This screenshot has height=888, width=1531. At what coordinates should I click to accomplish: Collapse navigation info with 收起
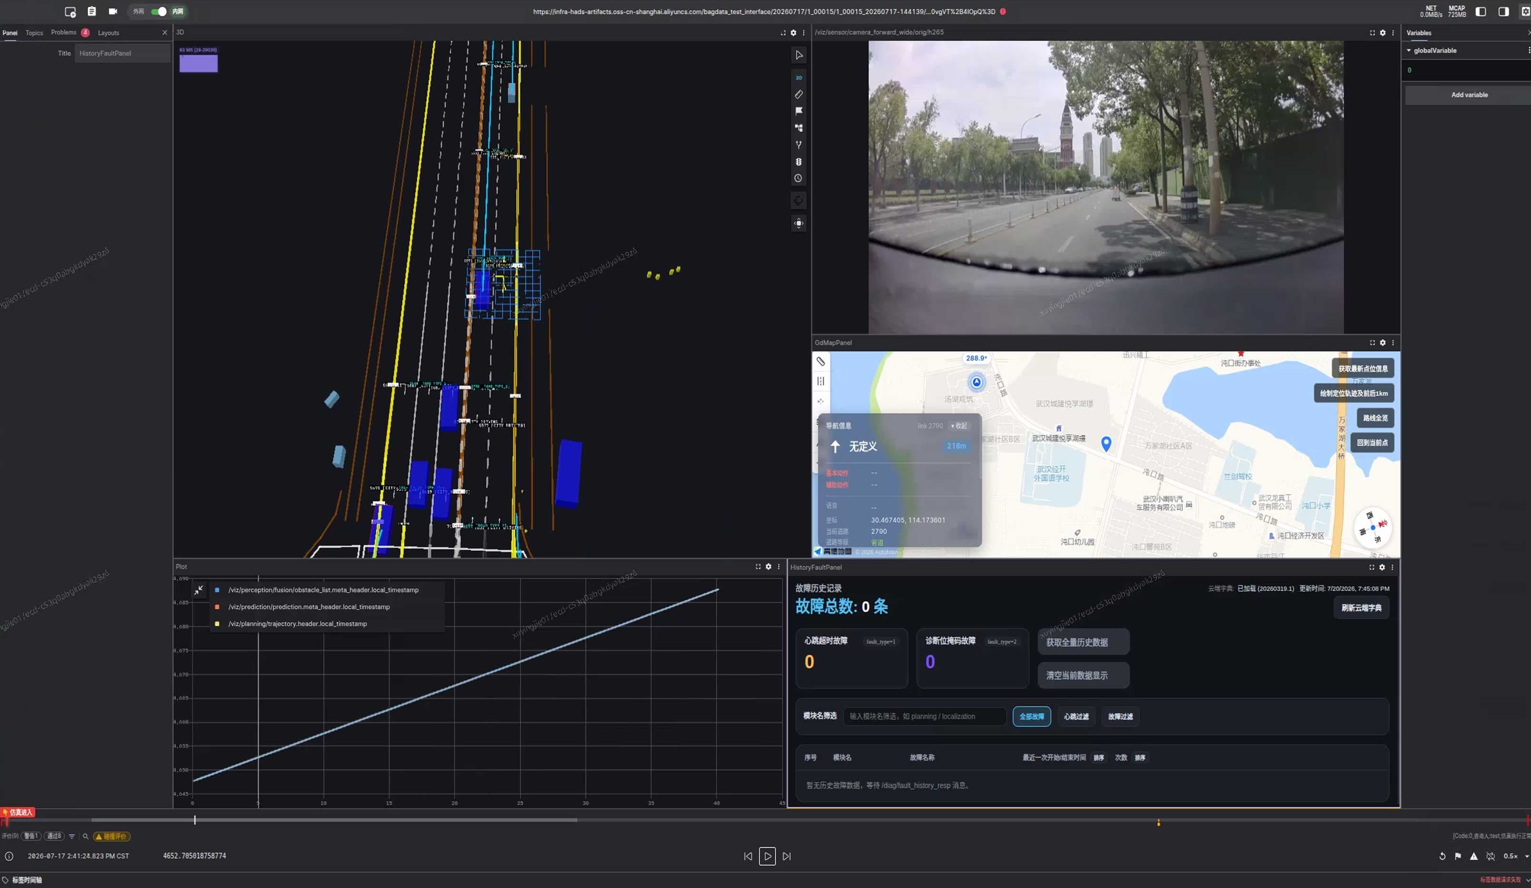959,426
